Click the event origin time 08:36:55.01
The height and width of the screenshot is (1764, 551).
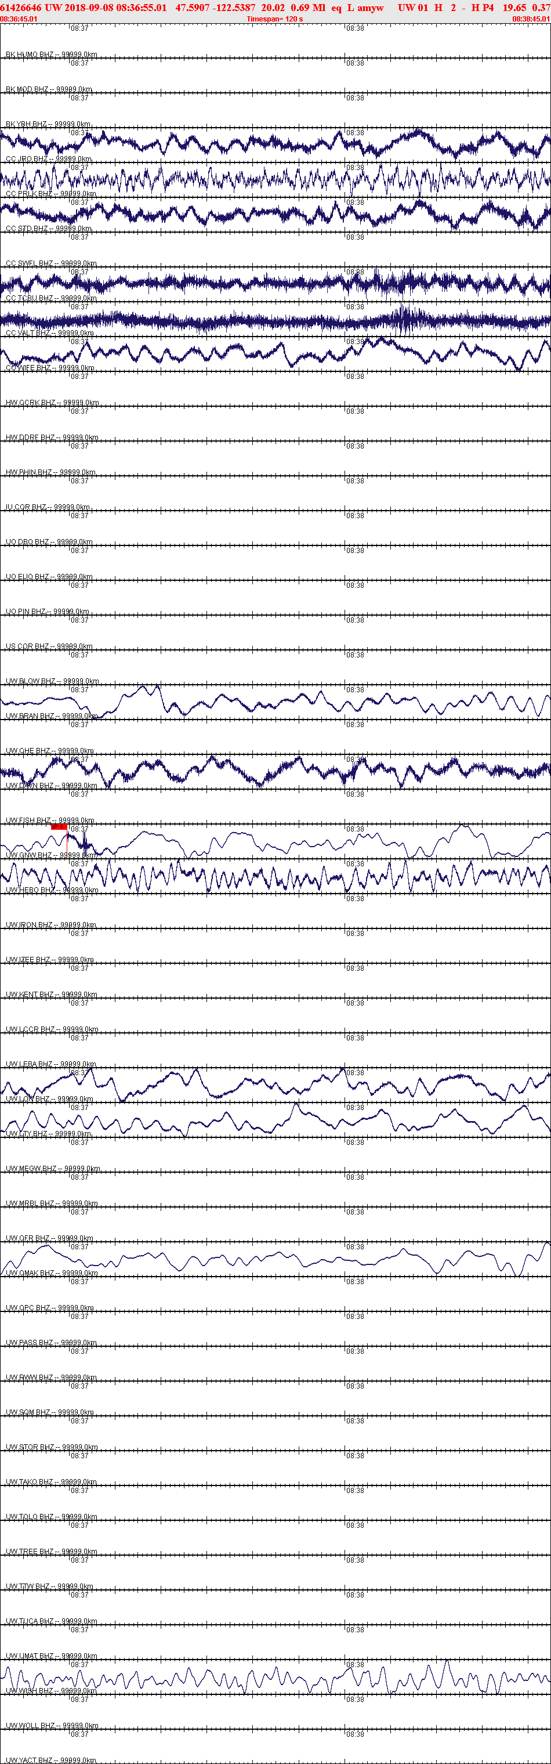tap(141, 8)
